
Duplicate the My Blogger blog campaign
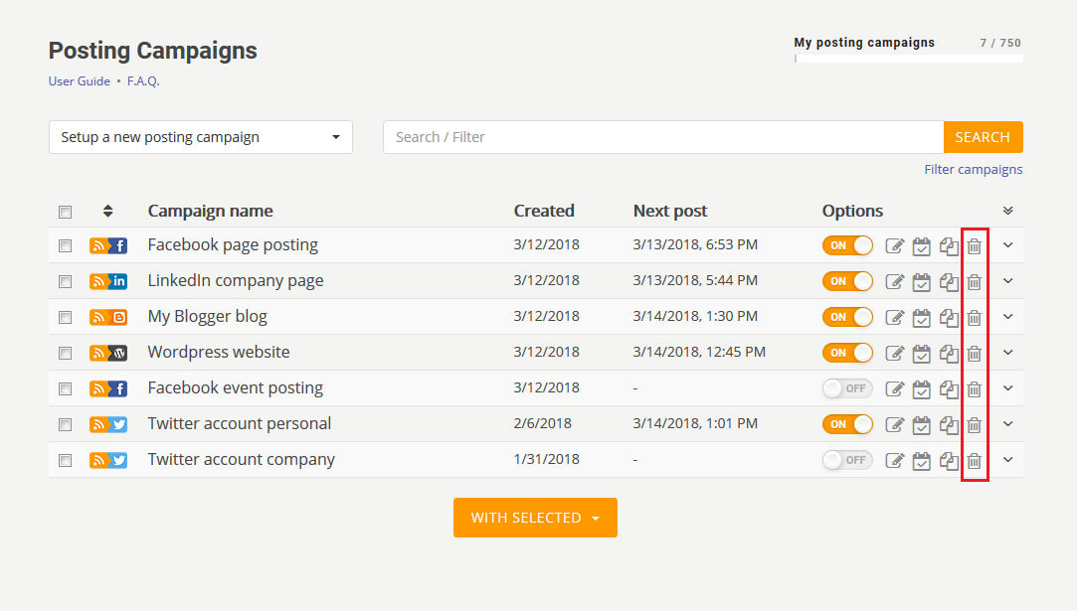point(949,317)
